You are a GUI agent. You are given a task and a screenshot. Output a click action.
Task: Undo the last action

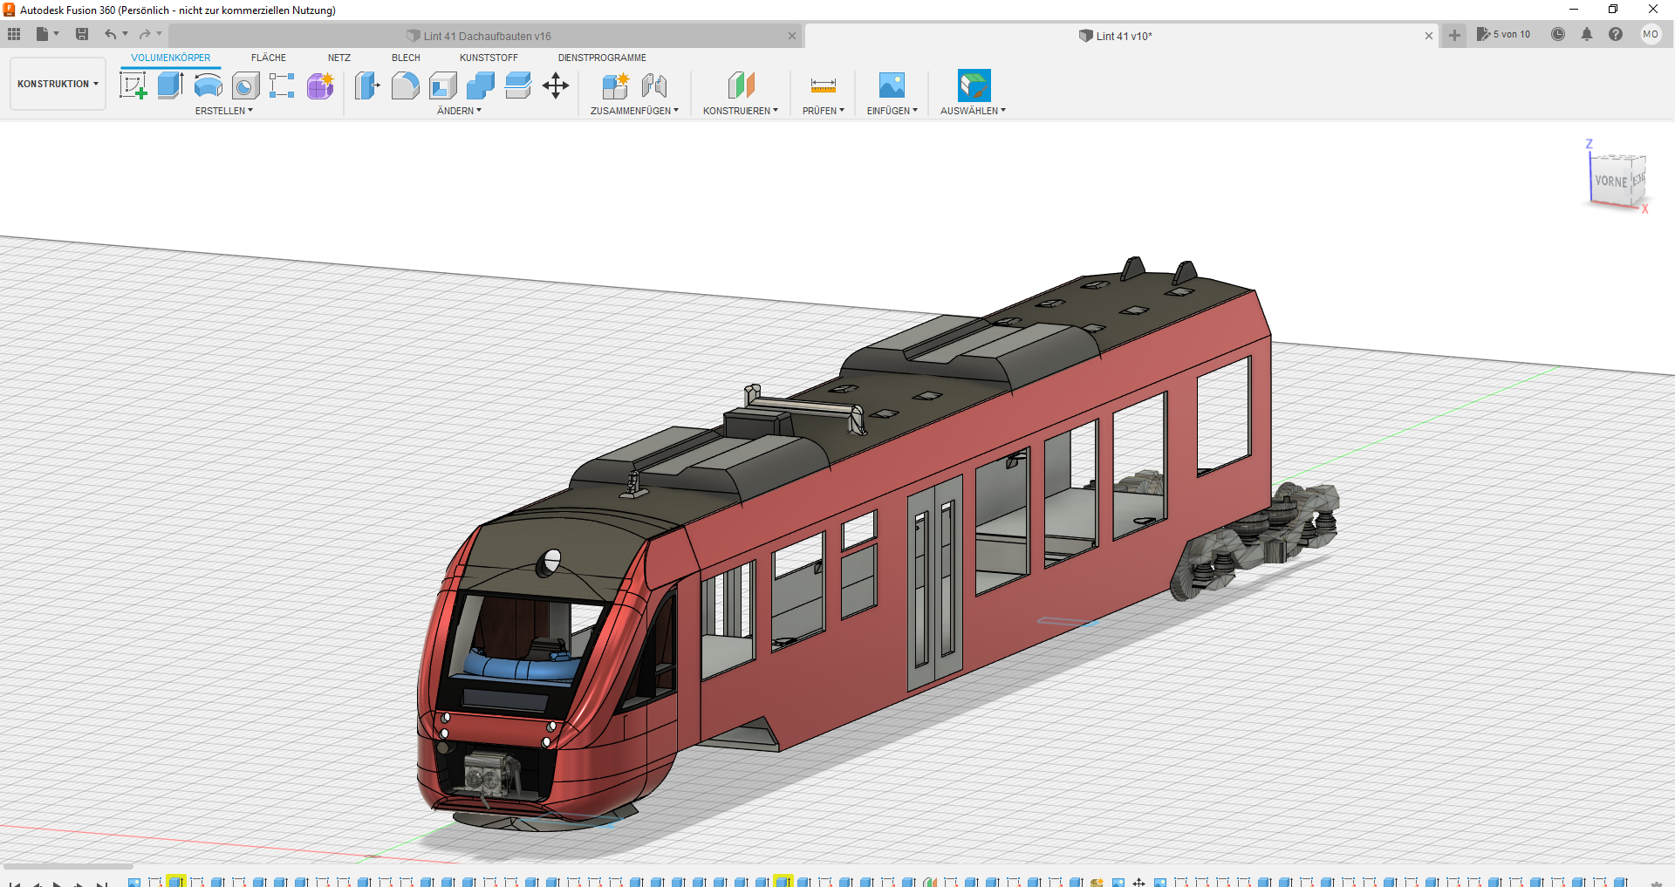[x=110, y=34]
